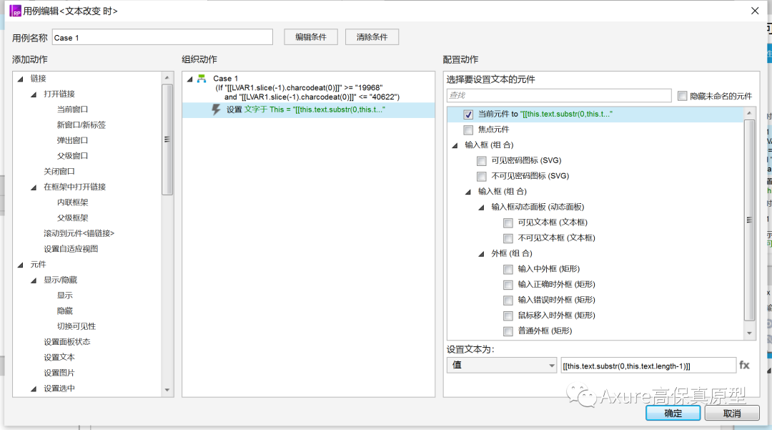Image resolution: width=772 pixels, height=430 pixels.
Task: Cancel with the 取消 button
Action: click(x=732, y=414)
